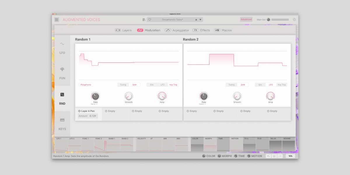Select the KEYS keyboard section in the sidebar

62,124
